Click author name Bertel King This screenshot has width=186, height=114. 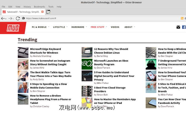coord(102,56)
